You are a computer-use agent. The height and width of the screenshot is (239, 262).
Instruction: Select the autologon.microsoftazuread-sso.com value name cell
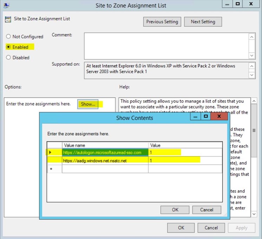tap(105, 153)
